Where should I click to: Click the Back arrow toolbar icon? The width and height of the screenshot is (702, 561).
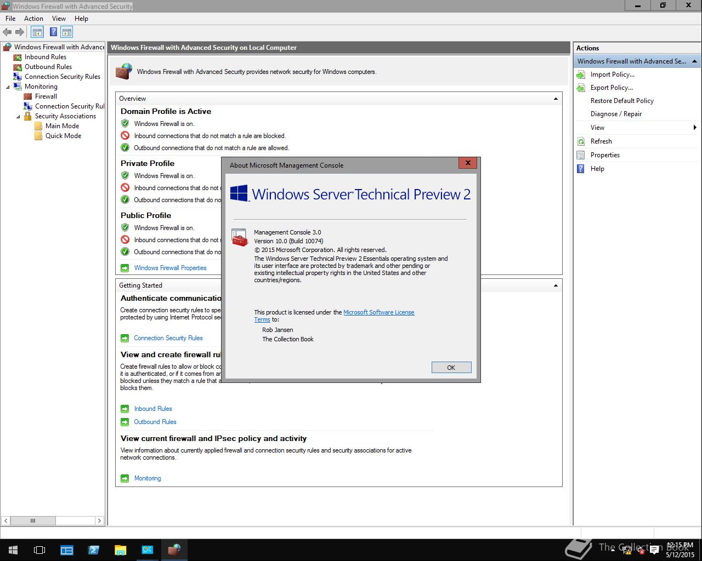click(7, 32)
